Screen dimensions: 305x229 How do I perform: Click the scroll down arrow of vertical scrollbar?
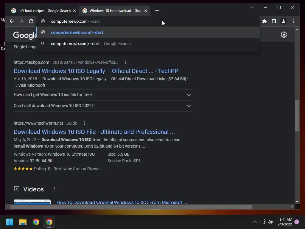point(297,202)
